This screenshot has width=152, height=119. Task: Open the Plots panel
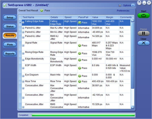pos(10,44)
